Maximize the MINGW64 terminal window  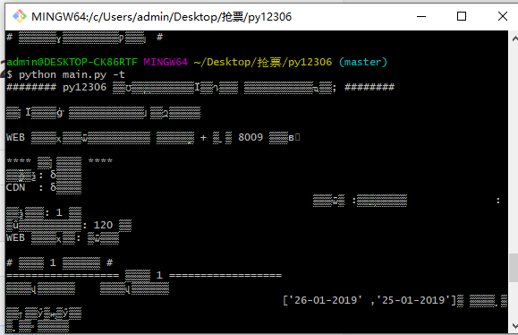tap(462, 16)
